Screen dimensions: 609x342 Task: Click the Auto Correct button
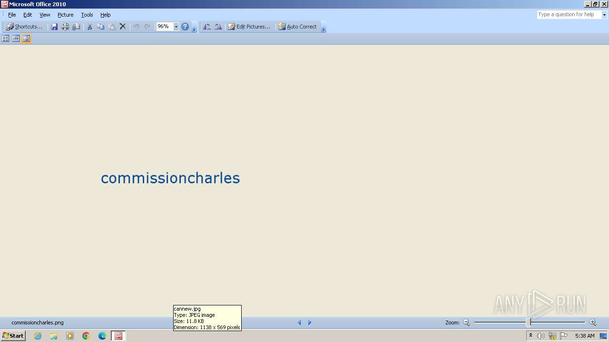click(x=297, y=27)
